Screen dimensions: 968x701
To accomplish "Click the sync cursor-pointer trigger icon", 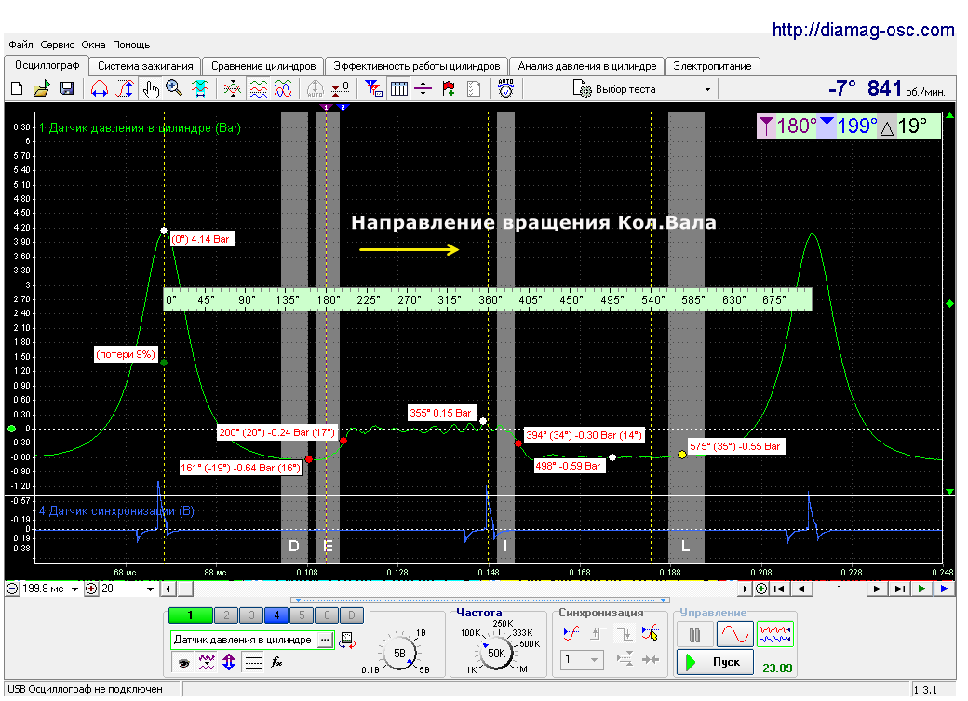I will [x=650, y=634].
